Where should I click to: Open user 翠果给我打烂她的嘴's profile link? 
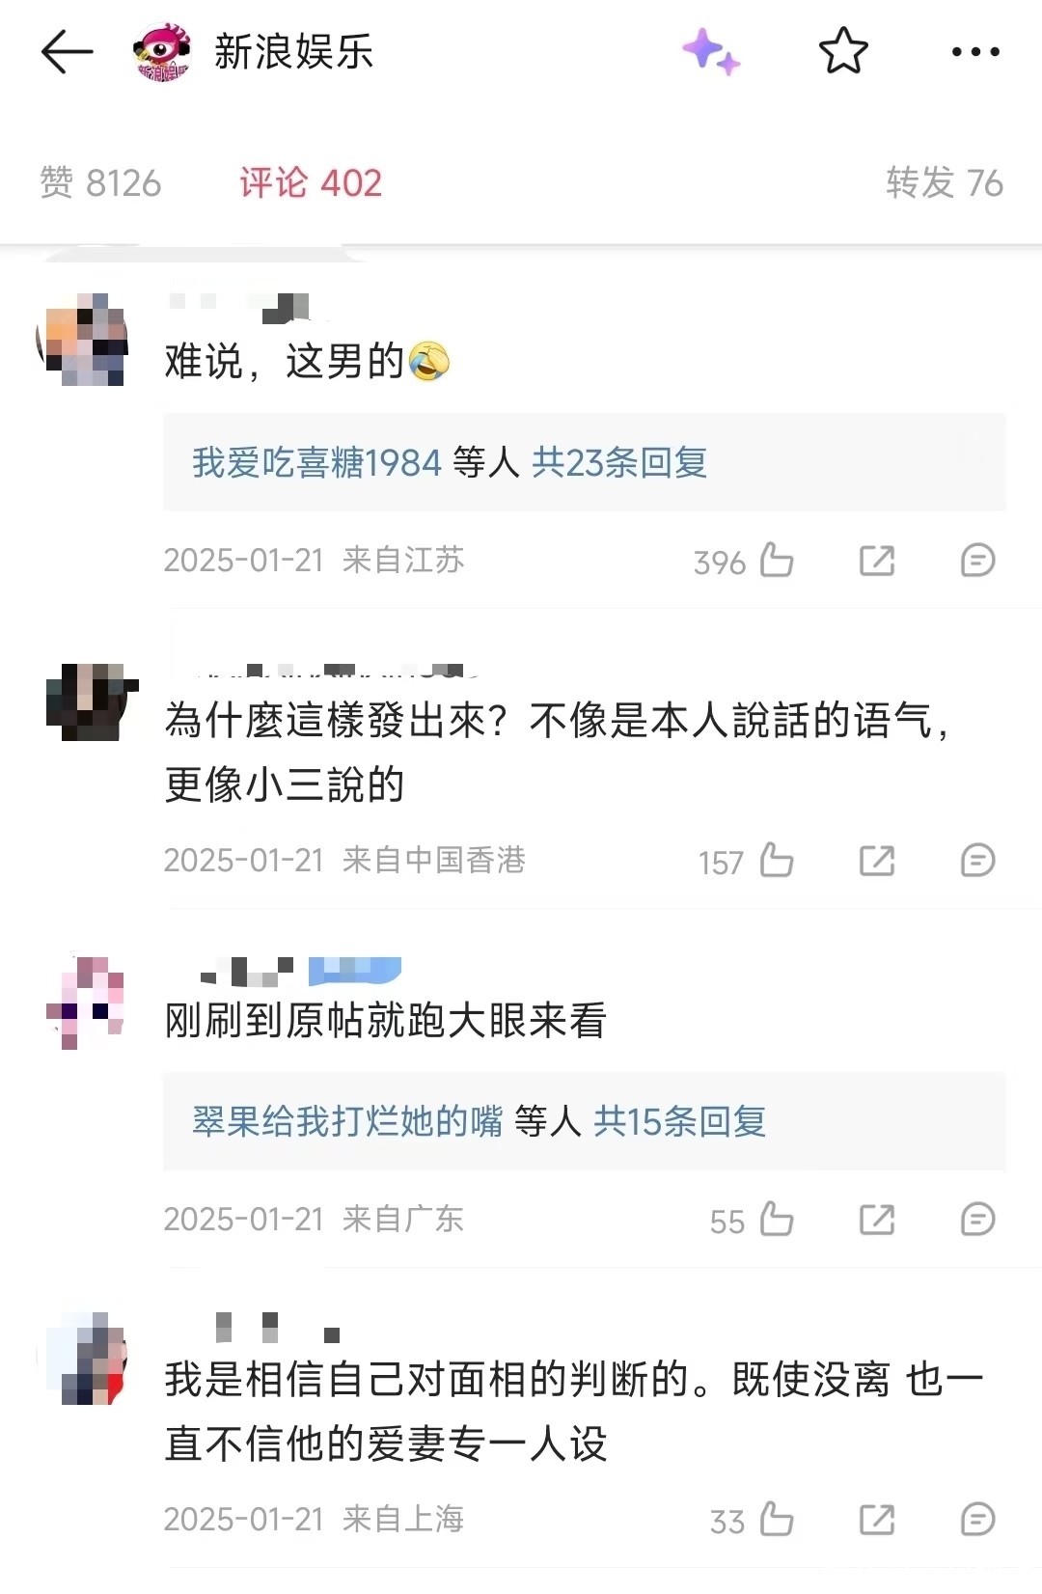point(347,1121)
